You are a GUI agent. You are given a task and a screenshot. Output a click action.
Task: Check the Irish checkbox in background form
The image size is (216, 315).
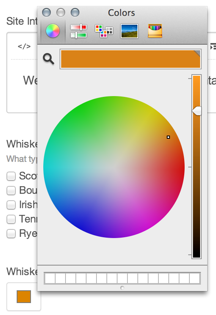(x=11, y=205)
